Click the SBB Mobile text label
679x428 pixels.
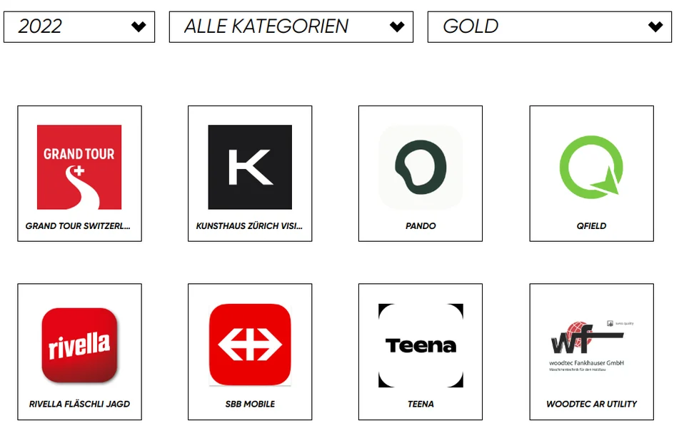(250, 404)
